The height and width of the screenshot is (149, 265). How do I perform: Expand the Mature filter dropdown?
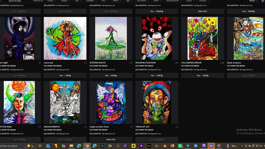click(158, 1)
